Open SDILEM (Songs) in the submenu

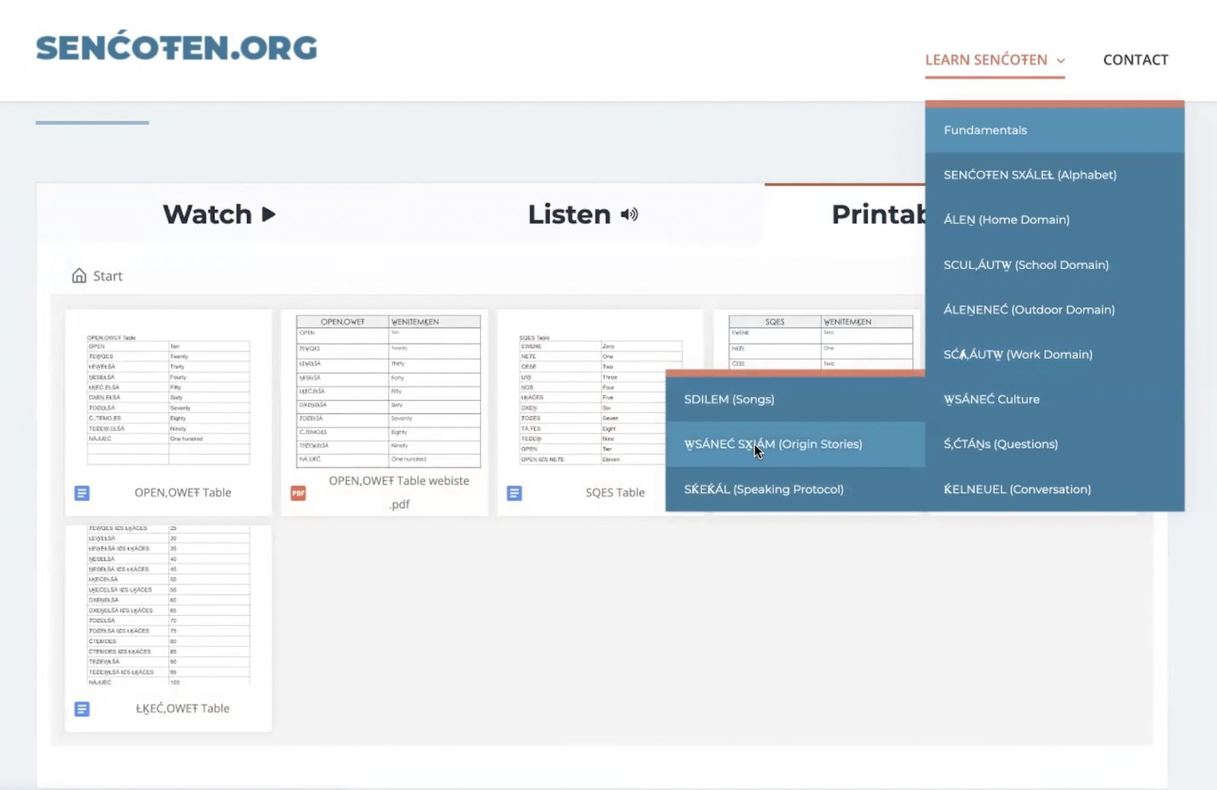(729, 399)
